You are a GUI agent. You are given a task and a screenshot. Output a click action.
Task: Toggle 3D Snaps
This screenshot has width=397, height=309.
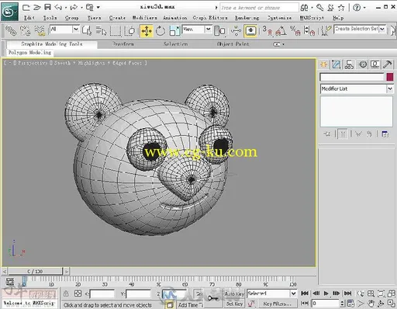coord(268,30)
